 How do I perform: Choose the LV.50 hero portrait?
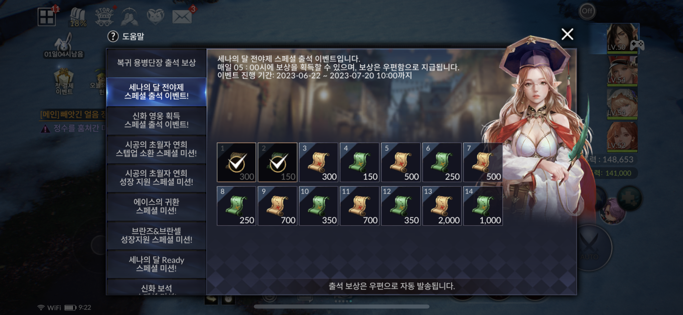pyautogui.click(x=622, y=38)
